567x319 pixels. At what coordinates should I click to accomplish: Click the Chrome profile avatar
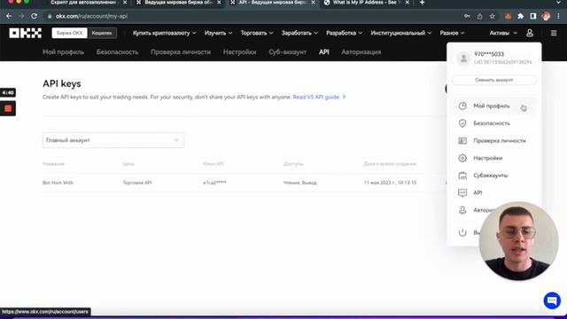pyautogui.click(x=546, y=16)
